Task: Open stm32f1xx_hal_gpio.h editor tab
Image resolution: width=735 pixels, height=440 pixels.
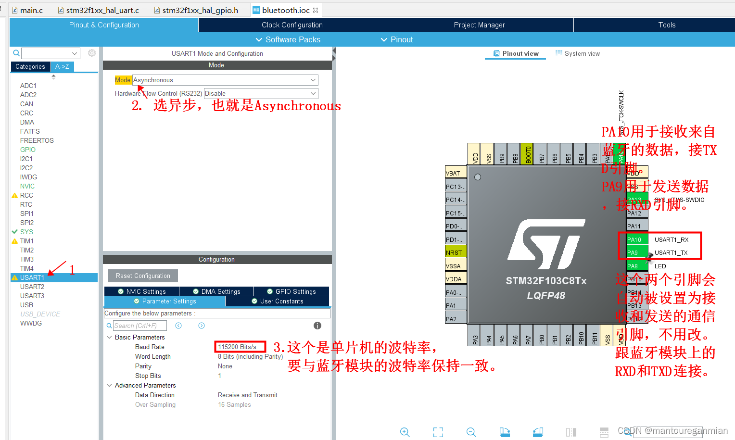Action: [196, 10]
